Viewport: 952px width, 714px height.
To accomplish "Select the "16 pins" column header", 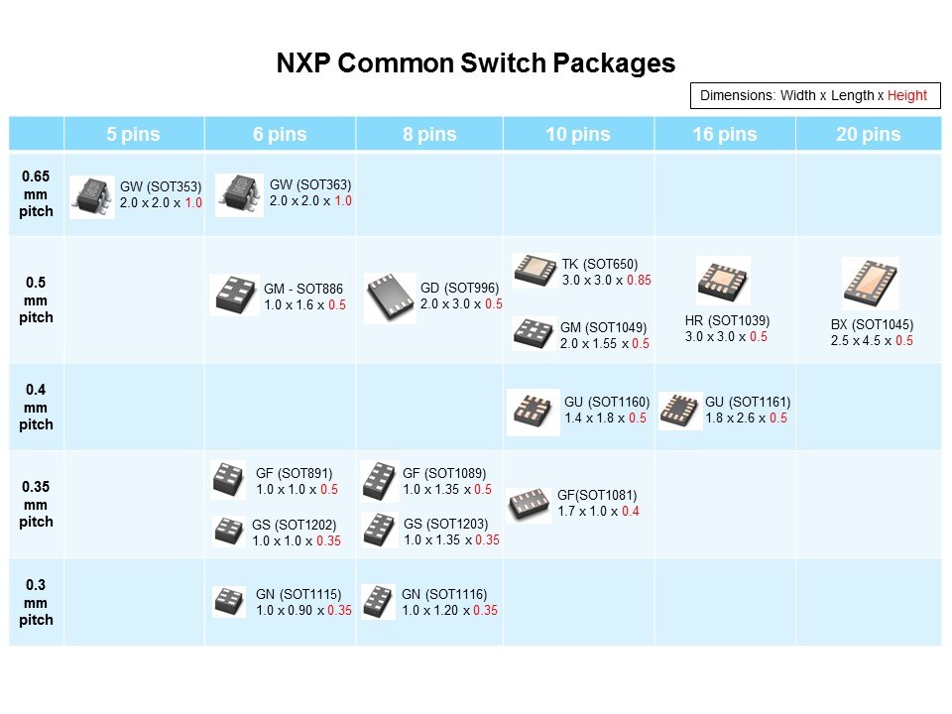I will [x=724, y=134].
